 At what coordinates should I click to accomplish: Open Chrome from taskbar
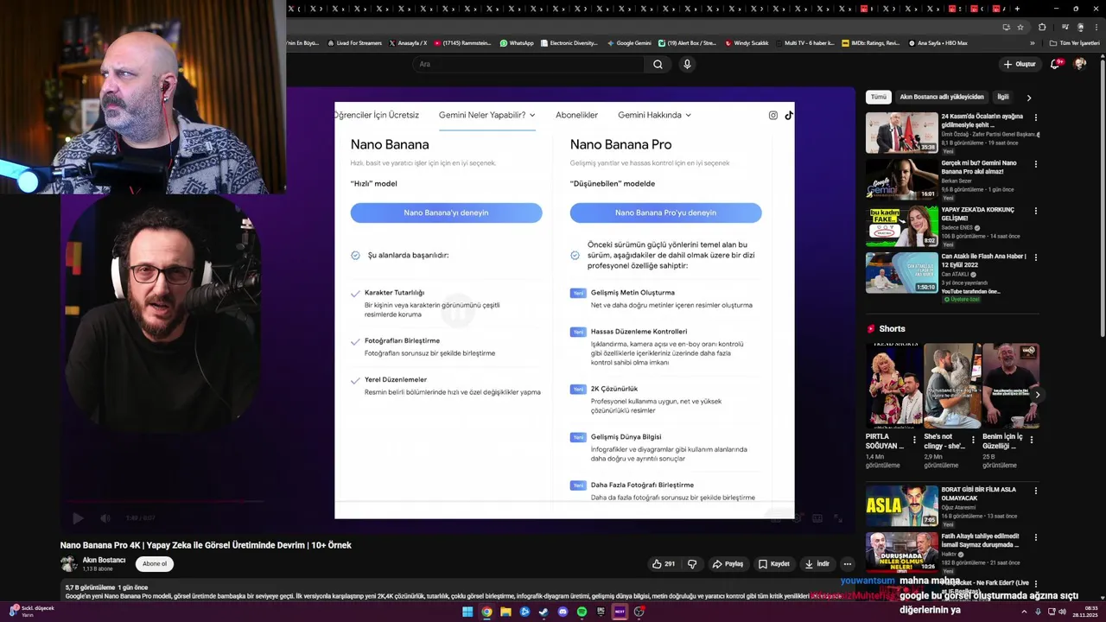pyautogui.click(x=486, y=612)
